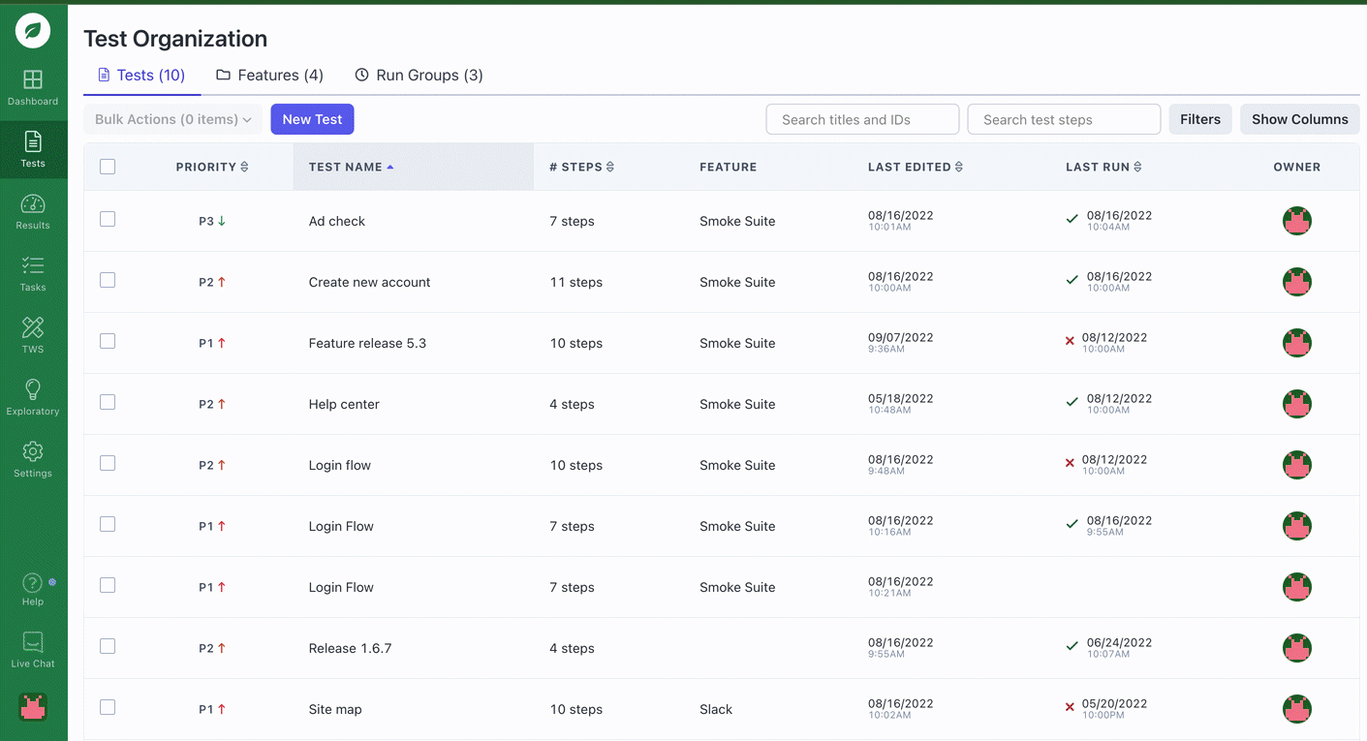Click the 06/24/2022 last run date

(x=1119, y=642)
